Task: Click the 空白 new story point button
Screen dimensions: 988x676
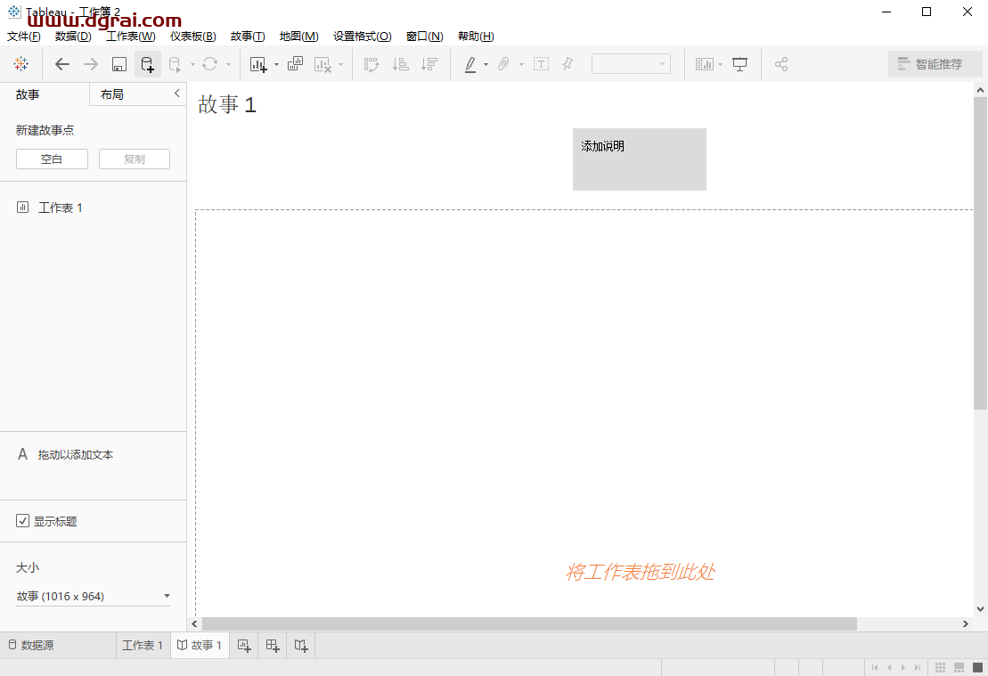Action: pyautogui.click(x=52, y=159)
